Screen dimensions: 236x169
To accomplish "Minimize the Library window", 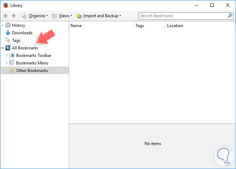I will tap(196, 5).
